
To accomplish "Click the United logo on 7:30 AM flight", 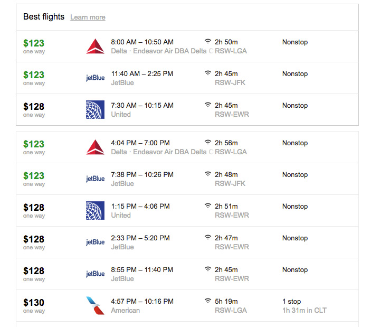I will [95, 109].
